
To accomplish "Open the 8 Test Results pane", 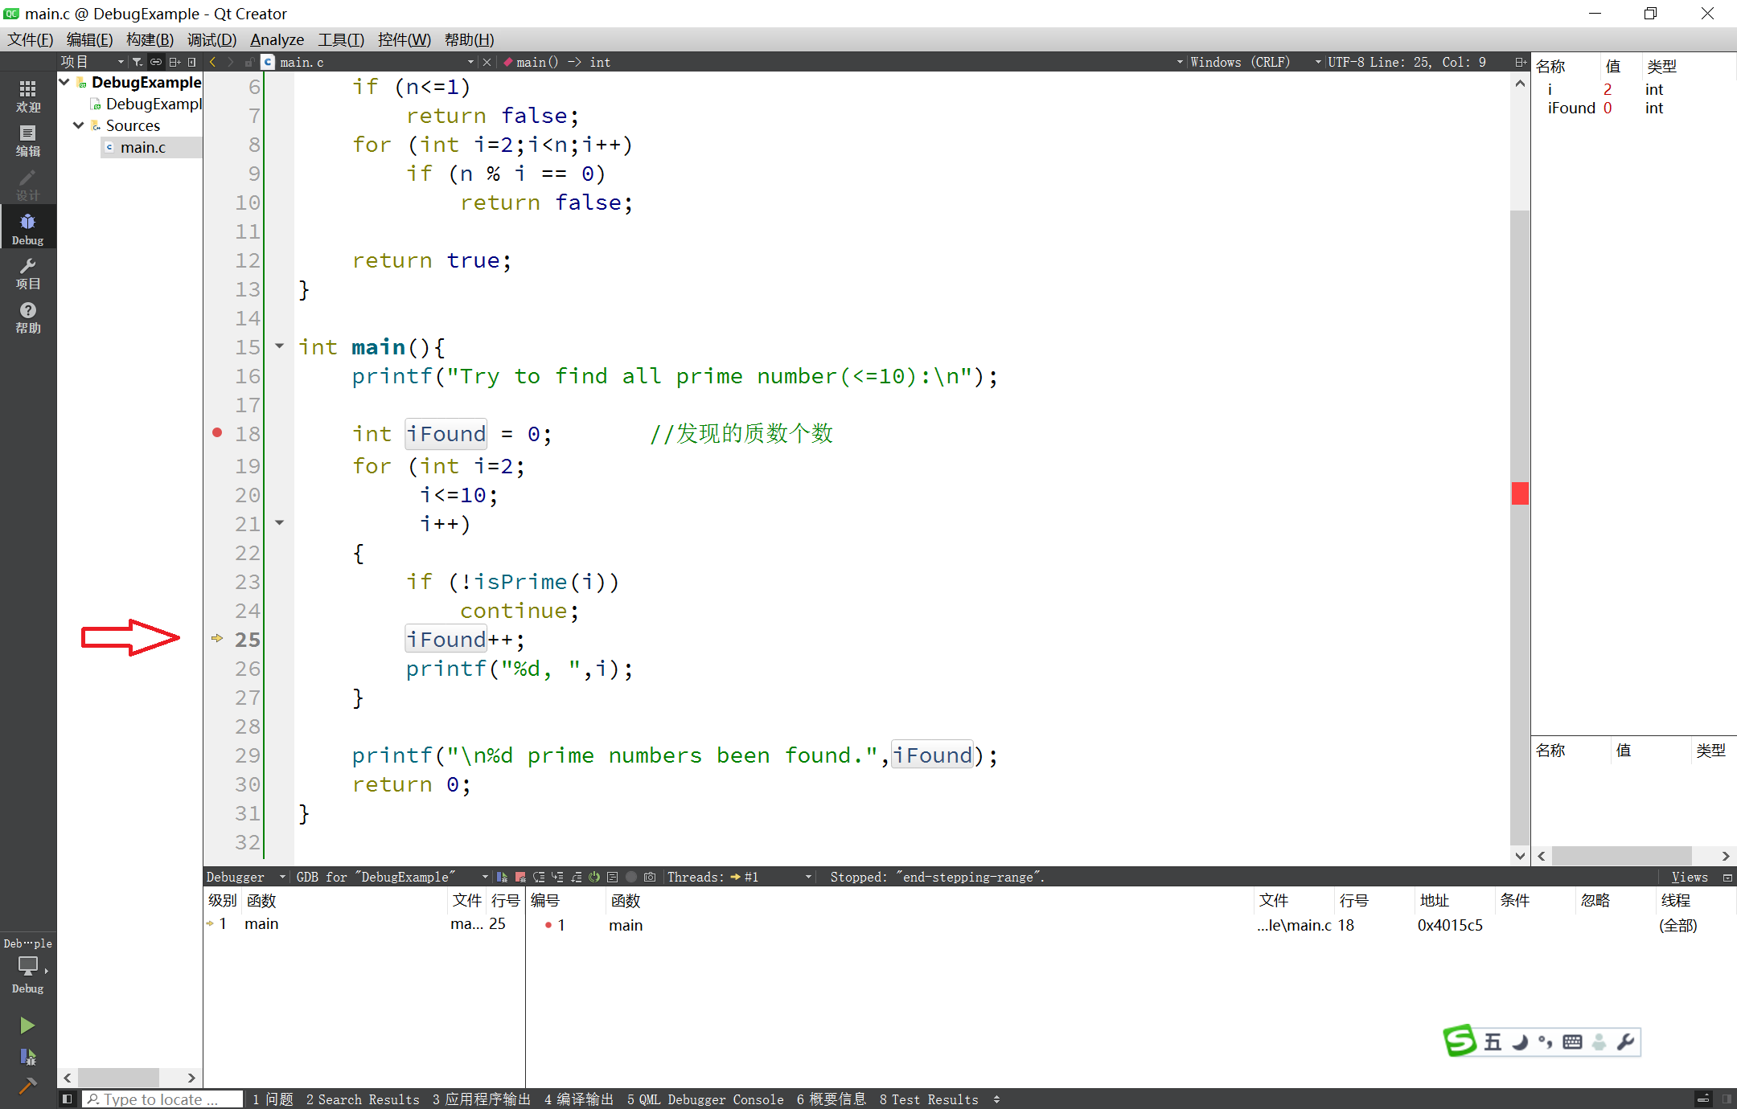I will coord(929,1099).
